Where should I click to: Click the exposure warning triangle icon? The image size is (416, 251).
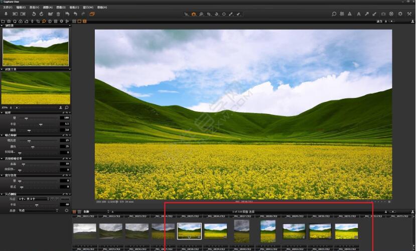tap(351, 14)
